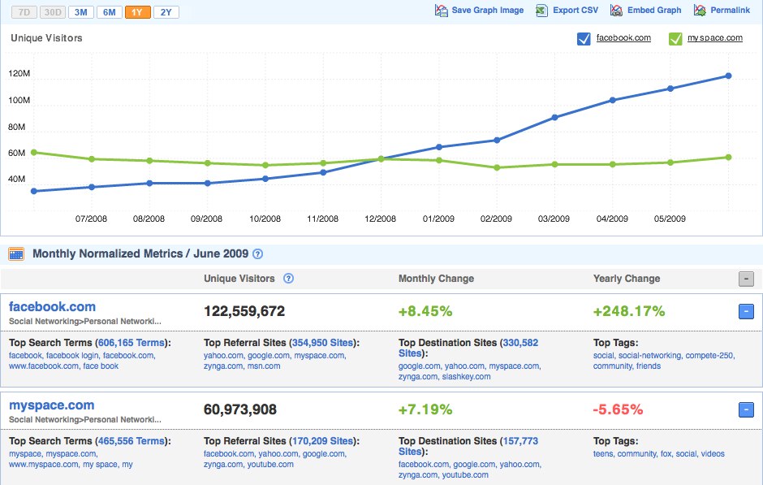Click the Export CSV spreadsheet icon

(x=541, y=11)
